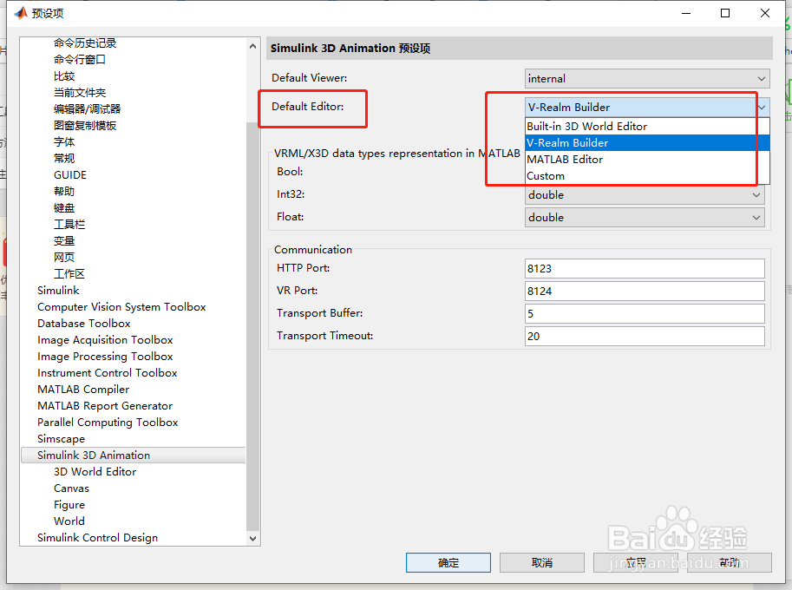The width and height of the screenshot is (792, 590).
Task: Select Simulink Control Design item
Action: (97, 537)
